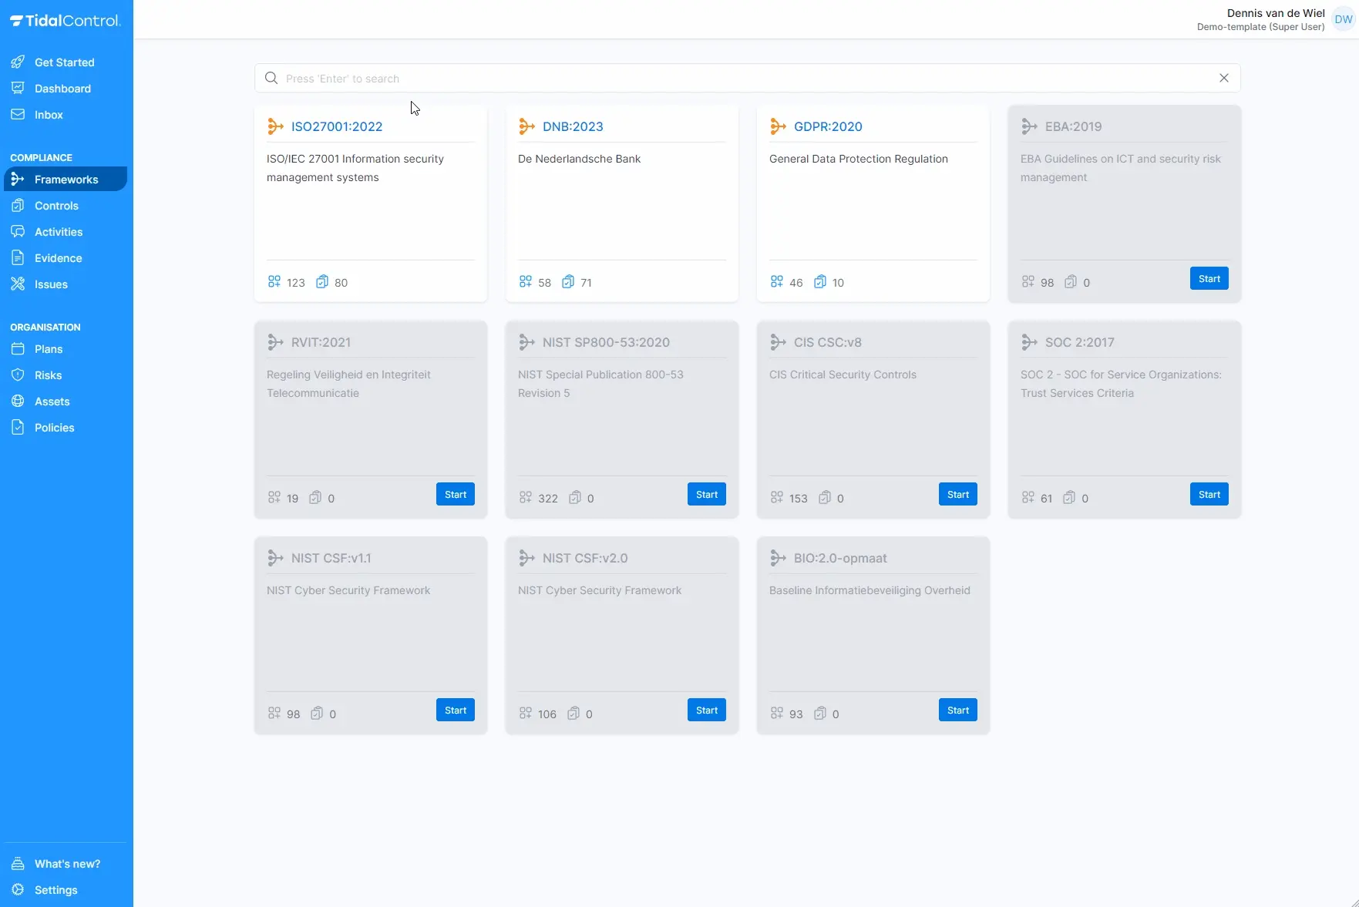Clear search with the X icon
This screenshot has width=1359, height=907.
tap(1224, 78)
